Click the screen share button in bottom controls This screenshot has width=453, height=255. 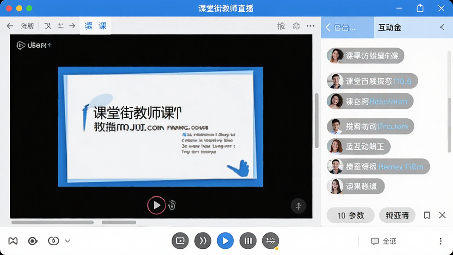tap(180, 240)
